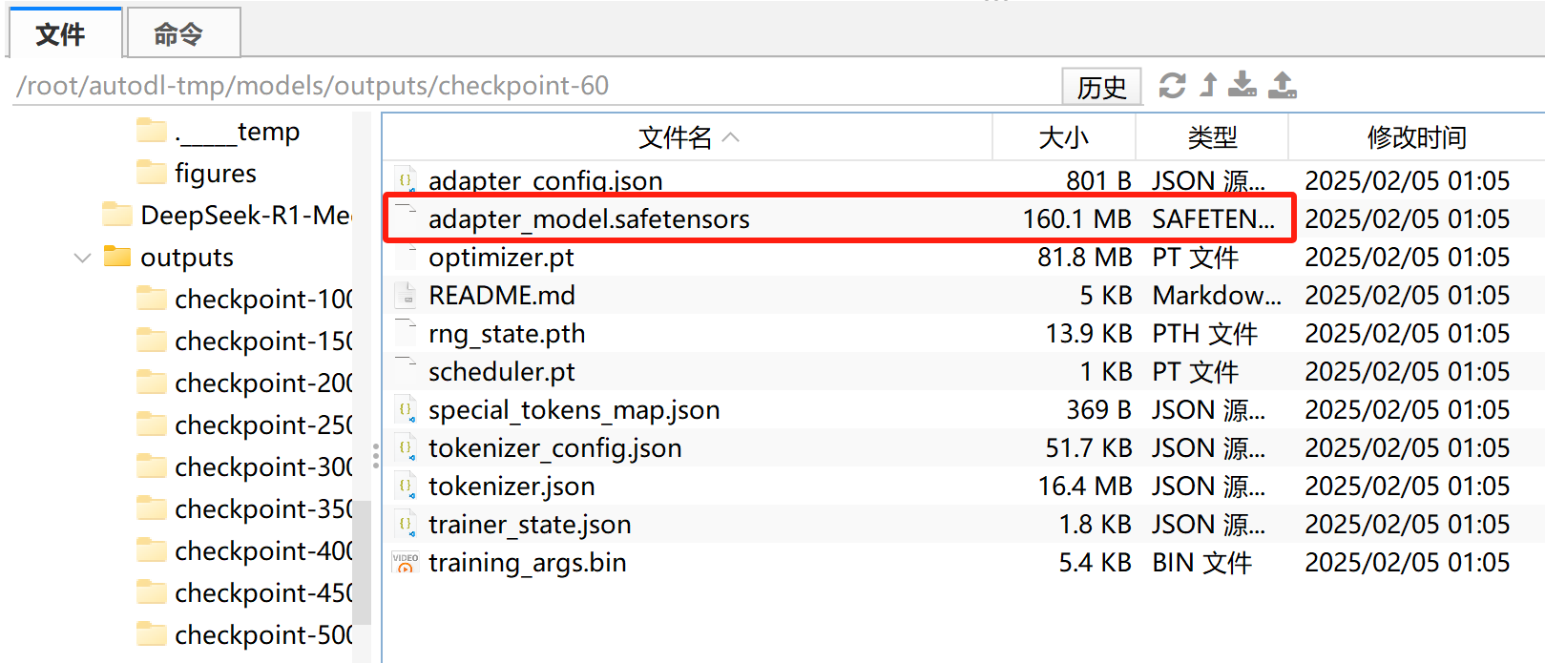
Task: Click the Markdow... type cell
Action: tap(1217, 296)
